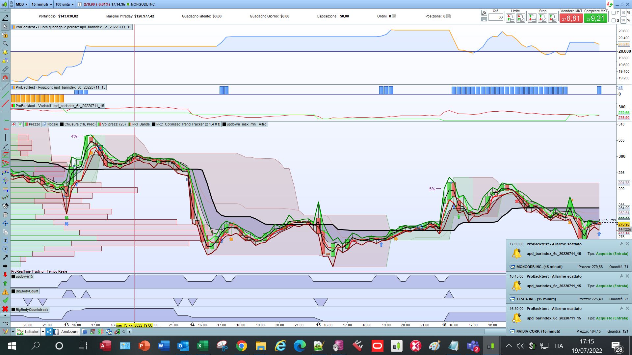Click the Qtà quantity input field

tap(496, 17)
